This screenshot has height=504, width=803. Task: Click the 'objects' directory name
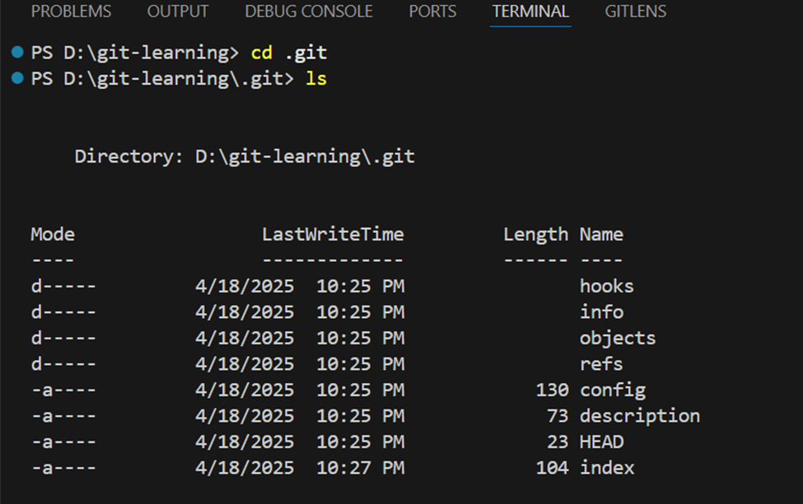[x=618, y=338]
